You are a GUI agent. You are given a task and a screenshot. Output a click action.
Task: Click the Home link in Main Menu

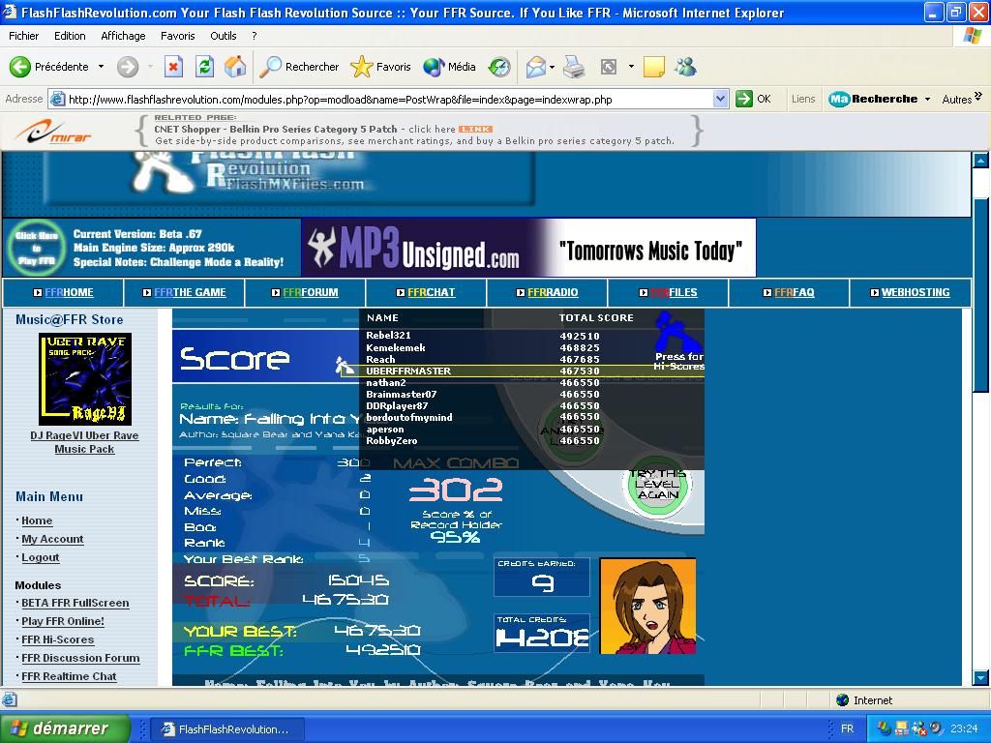(x=37, y=520)
